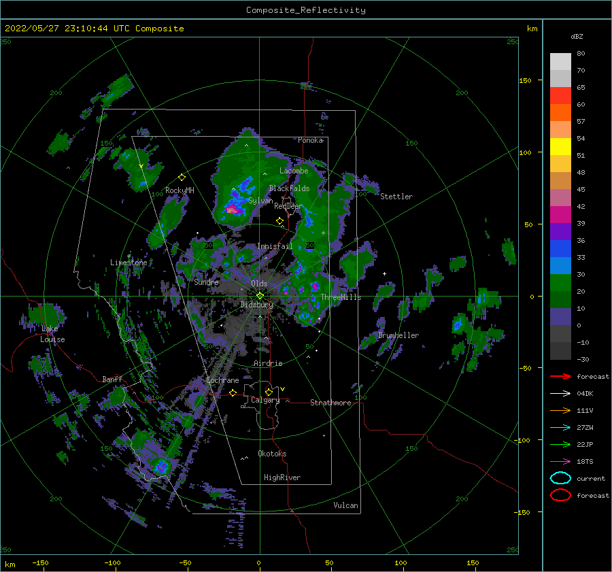Click the red forecast arrow in the legend
The height and width of the screenshot is (572, 612).
pyautogui.click(x=560, y=376)
